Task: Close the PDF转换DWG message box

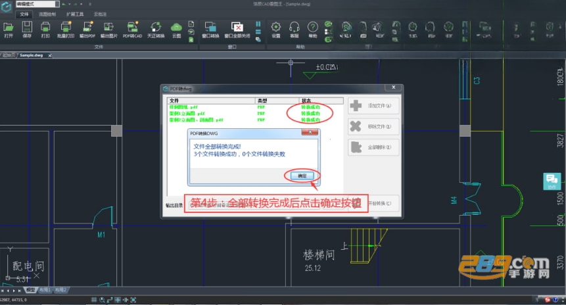Action: 310,133
